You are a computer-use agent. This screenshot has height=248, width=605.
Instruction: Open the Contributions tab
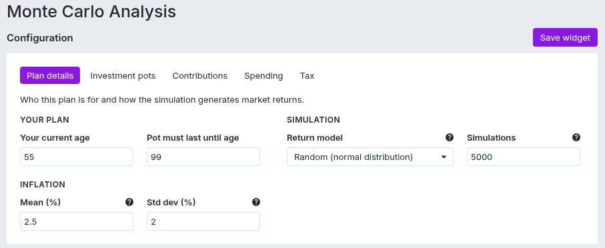(200, 75)
